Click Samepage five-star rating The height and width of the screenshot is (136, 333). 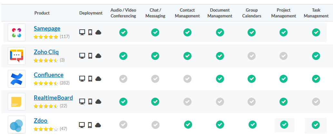[x=46, y=37]
